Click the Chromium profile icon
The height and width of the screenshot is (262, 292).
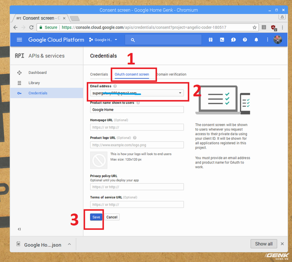point(282,17)
